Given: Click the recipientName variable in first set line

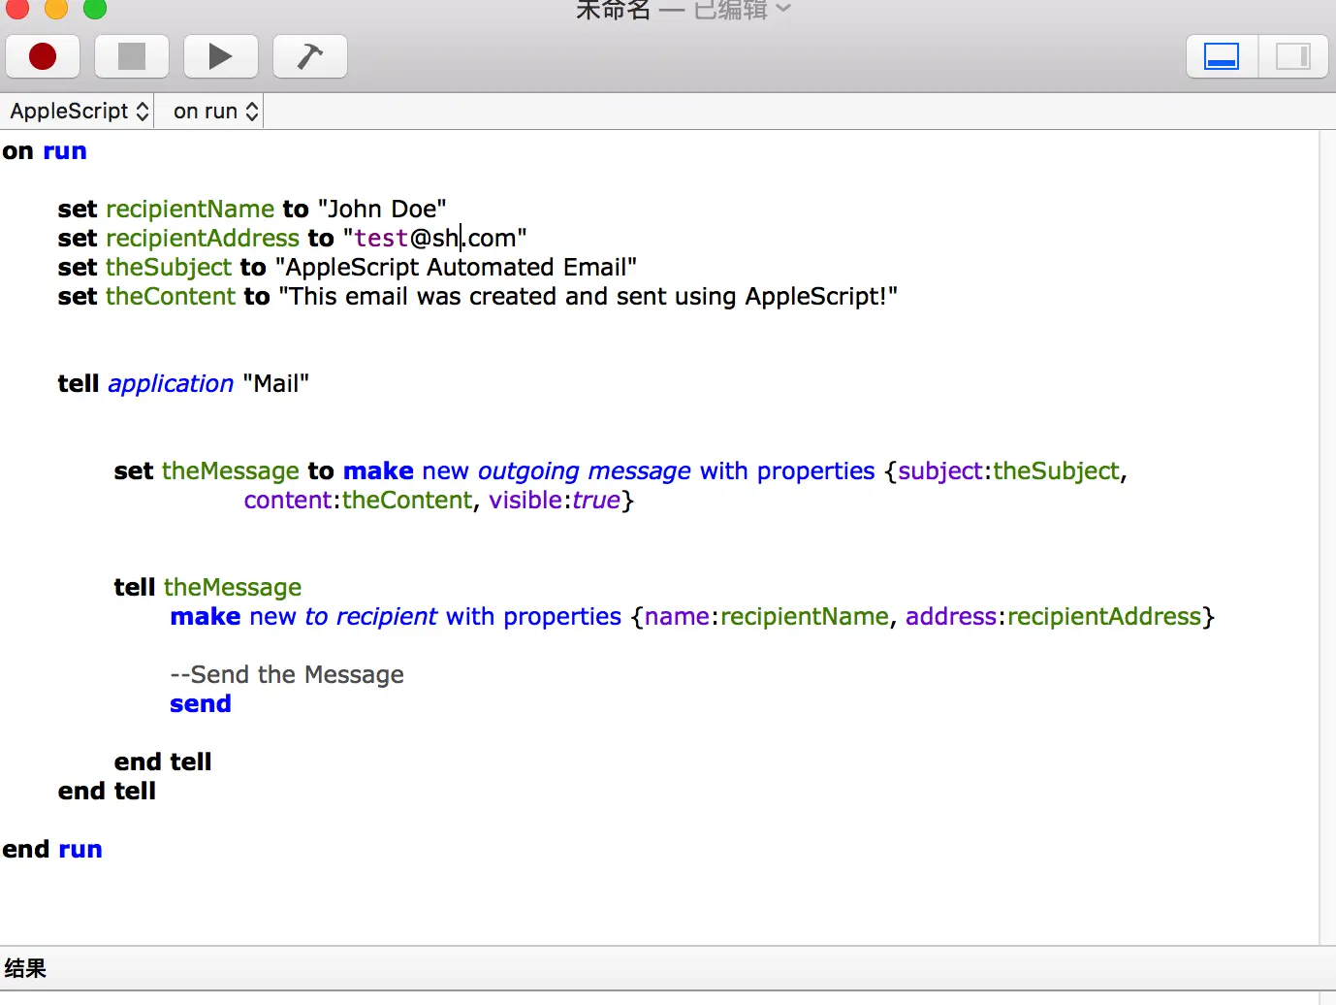Looking at the screenshot, I should pyautogui.click(x=190, y=209).
